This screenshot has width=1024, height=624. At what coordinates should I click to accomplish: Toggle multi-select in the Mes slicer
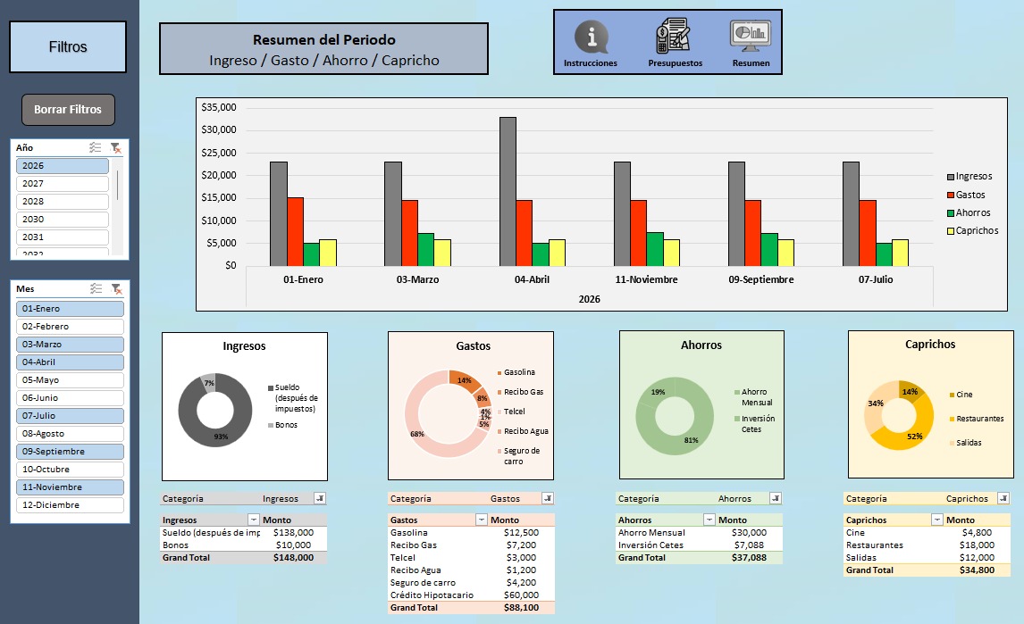pos(96,289)
